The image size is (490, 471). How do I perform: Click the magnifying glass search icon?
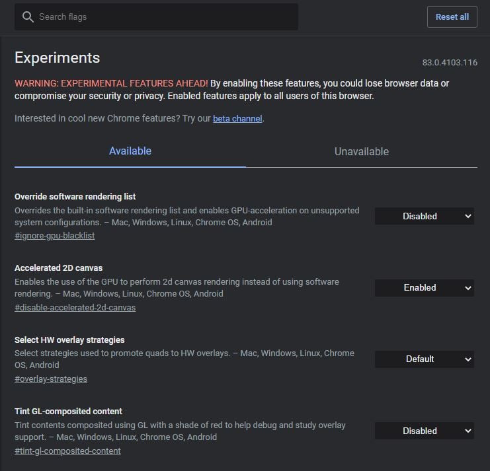(28, 17)
